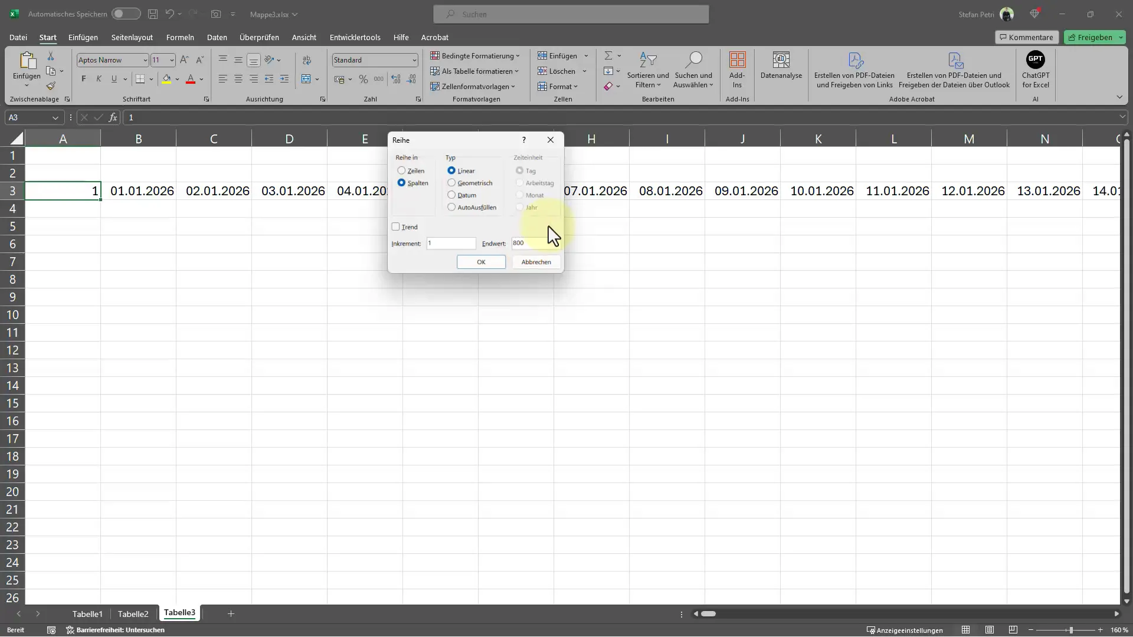Switch to Tabelle2 sheet tab
Viewport: 1133px width, 637px height.
tap(134, 613)
